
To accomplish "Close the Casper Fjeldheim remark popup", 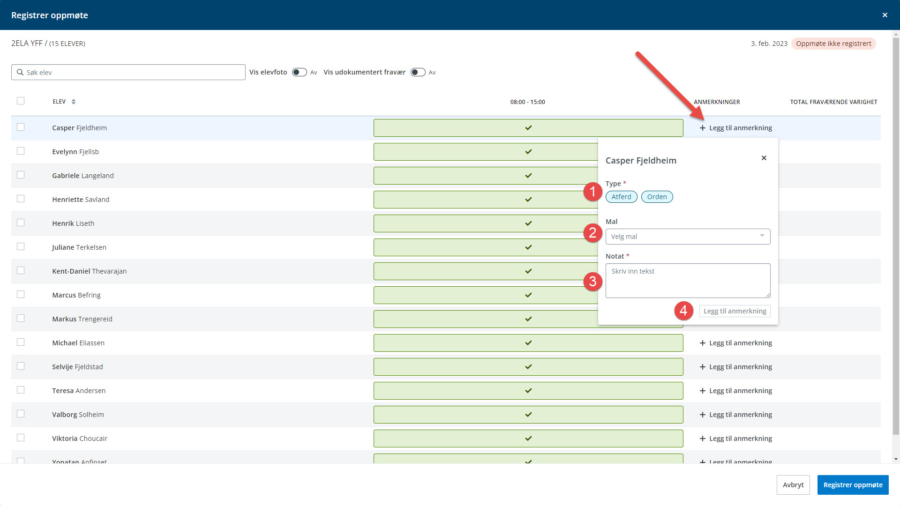I will [x=764, y=158].
